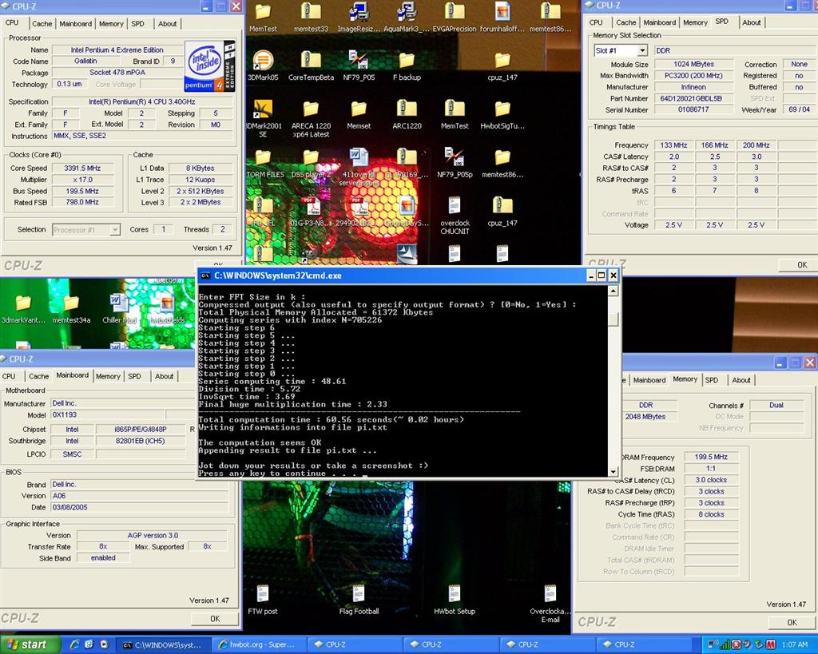Click the Rated FSB value 798.0 MHz
This screenshot has height=654, width=818.
click(82, 202)
